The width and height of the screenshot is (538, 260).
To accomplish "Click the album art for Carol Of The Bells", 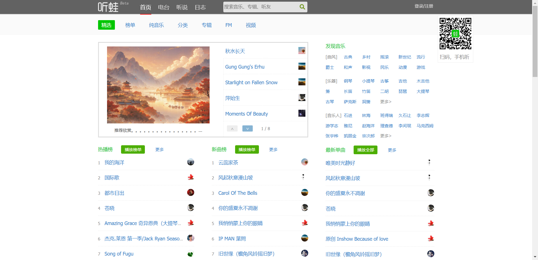I will pos(305,193).
